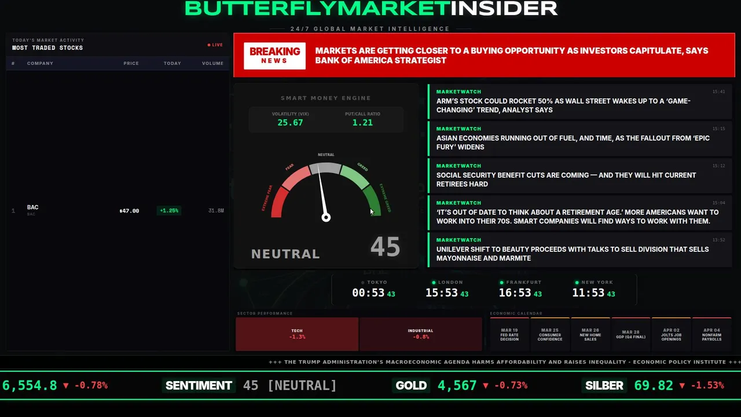Click the Price column header

point(131,63)
